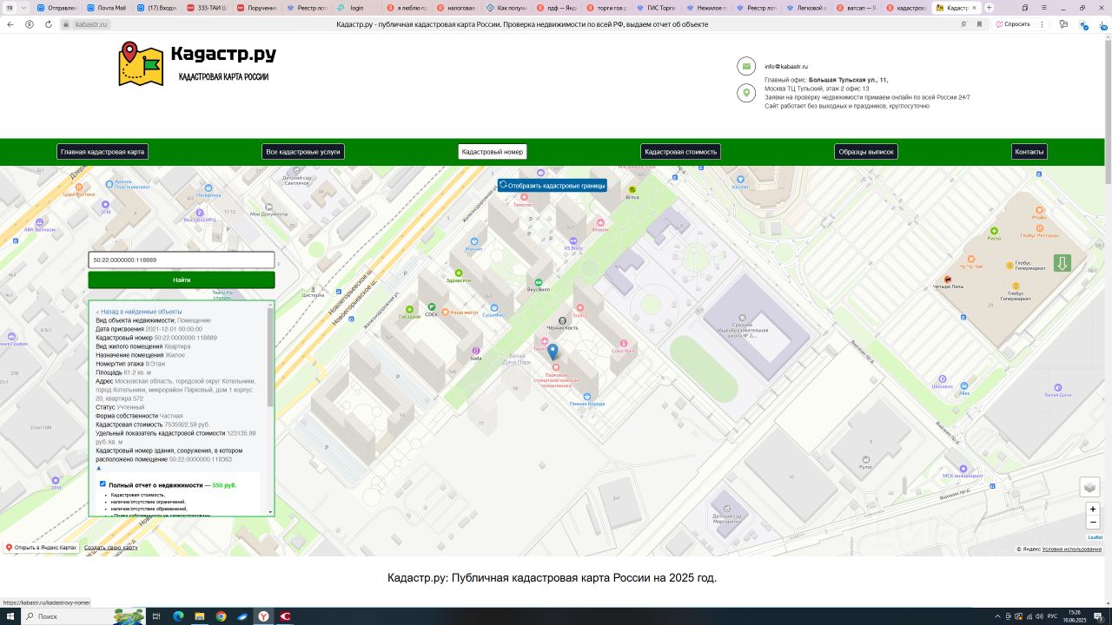Click the Спросить assistant button in the browser

pos(1013,24)
